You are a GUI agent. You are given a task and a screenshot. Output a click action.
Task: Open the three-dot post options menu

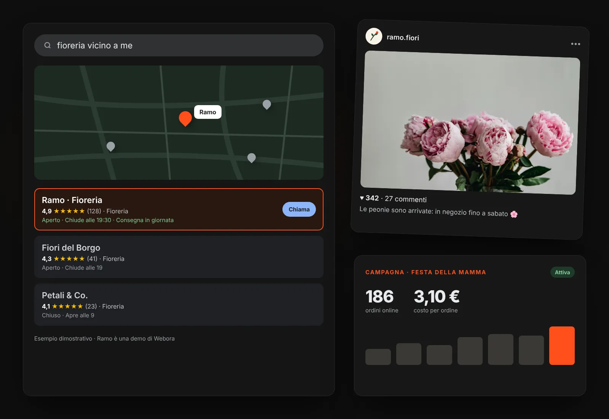[576, 44]
